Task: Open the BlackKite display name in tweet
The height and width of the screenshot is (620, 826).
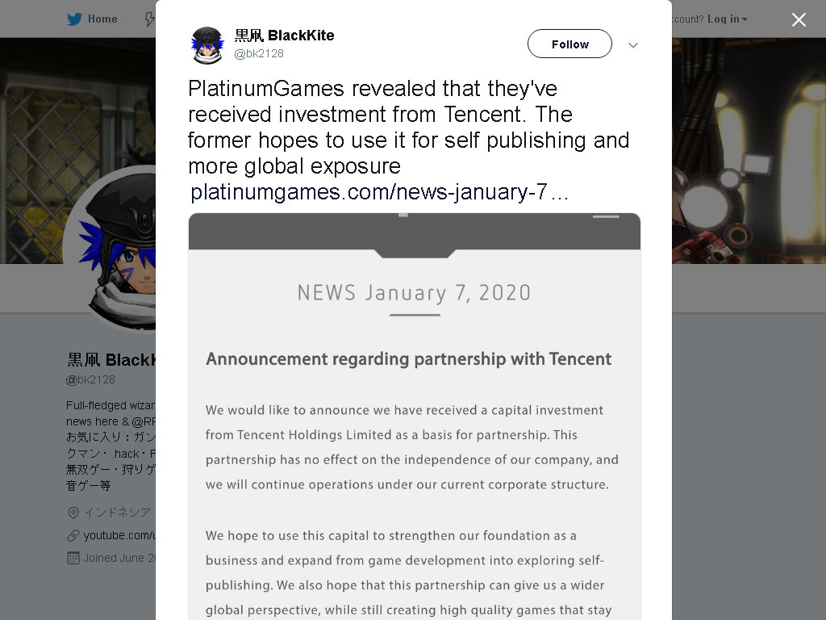Action: (x=284, y=36)
